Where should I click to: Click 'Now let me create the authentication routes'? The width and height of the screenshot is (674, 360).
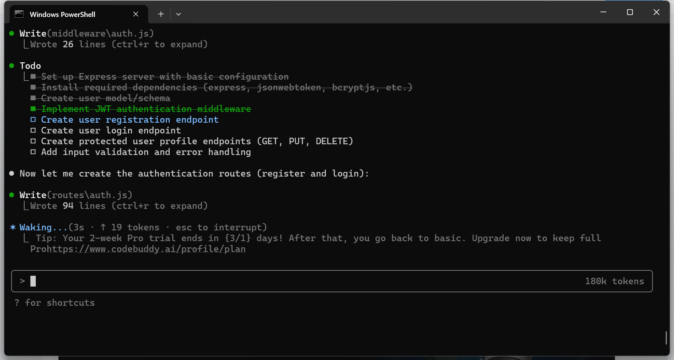coord(135,173)
